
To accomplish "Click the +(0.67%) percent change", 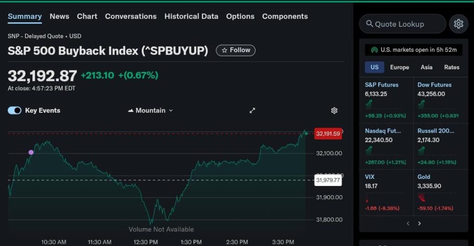I will tap(138, 75).
